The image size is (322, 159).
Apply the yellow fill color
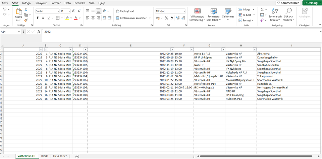67,18
